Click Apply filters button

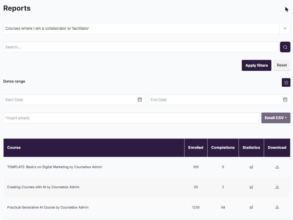(x=256, y=65)
